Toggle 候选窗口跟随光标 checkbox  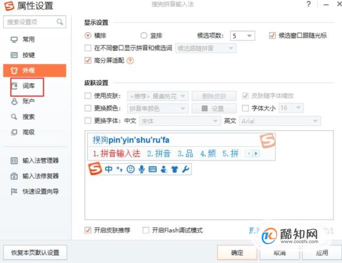pos(272,35)
